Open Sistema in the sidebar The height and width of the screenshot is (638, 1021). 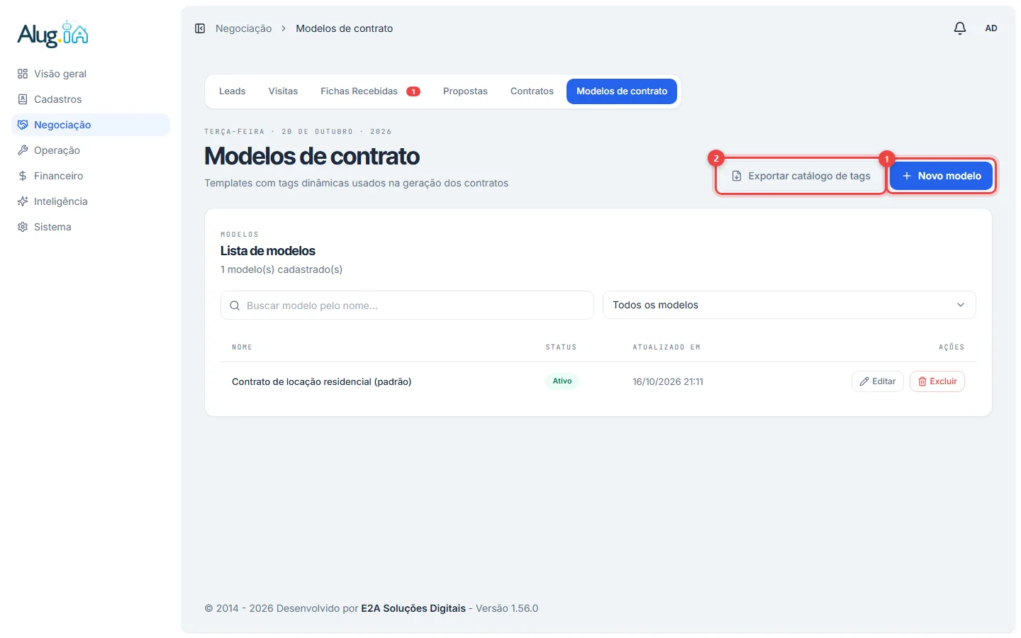pos(91,227)
